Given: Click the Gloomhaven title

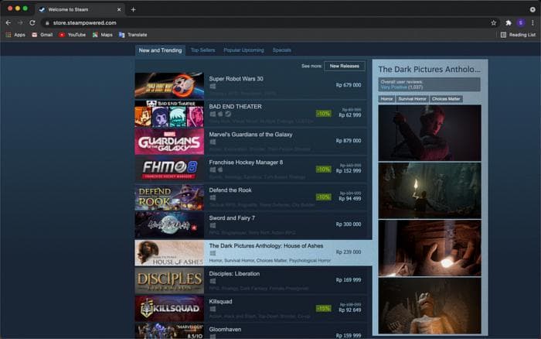Looking at the screenshot, I should pos(225,330).
